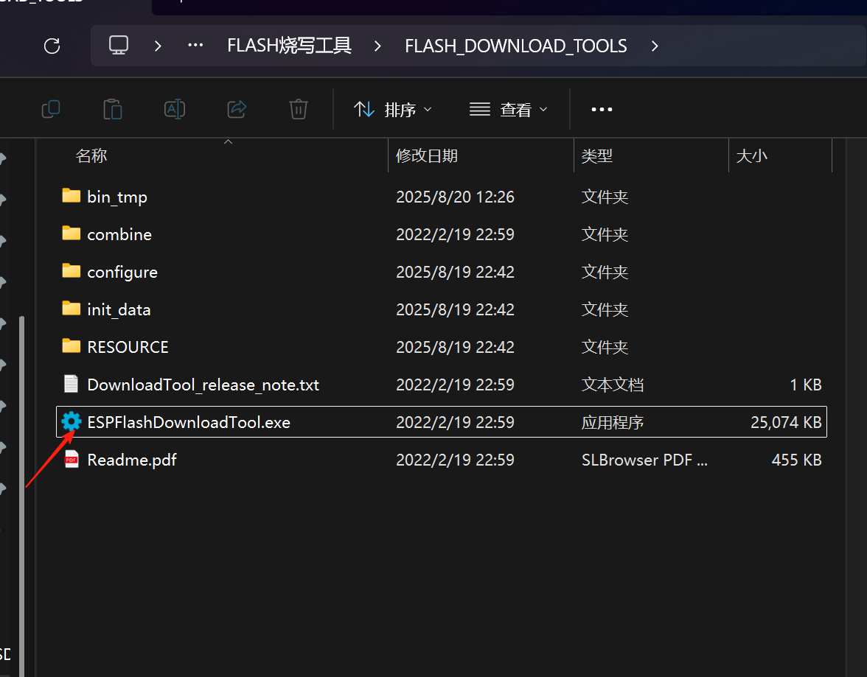Click the refresh button in address bar
The image size is (867, 677).
point(52,46)
